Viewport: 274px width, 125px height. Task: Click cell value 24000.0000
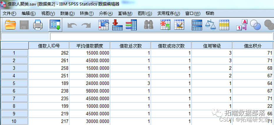pos(90,83)
